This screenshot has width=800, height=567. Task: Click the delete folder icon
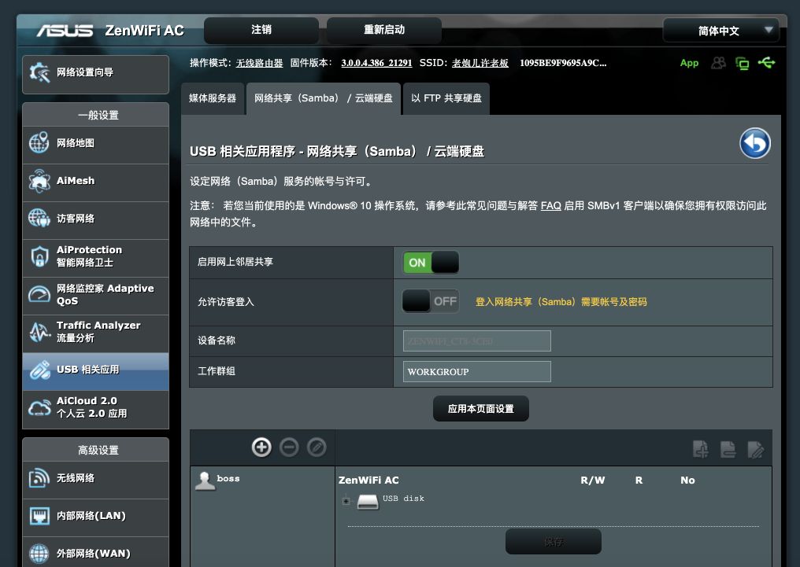pyautogui.click(x=728, y=449)
